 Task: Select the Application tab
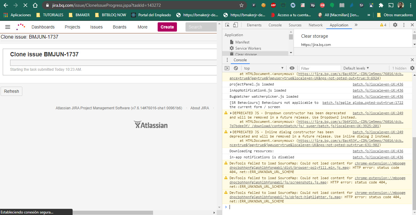[339, 25]
